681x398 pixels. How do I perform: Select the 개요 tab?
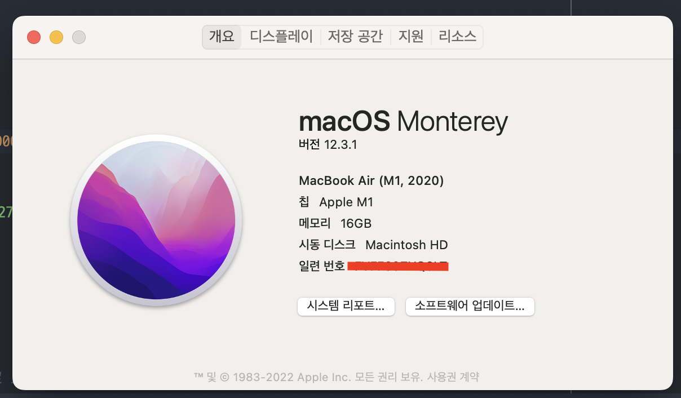pyautogui.click(x=222, y=37)
